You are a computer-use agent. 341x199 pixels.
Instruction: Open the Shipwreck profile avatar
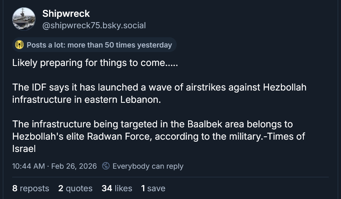point(24,19)
